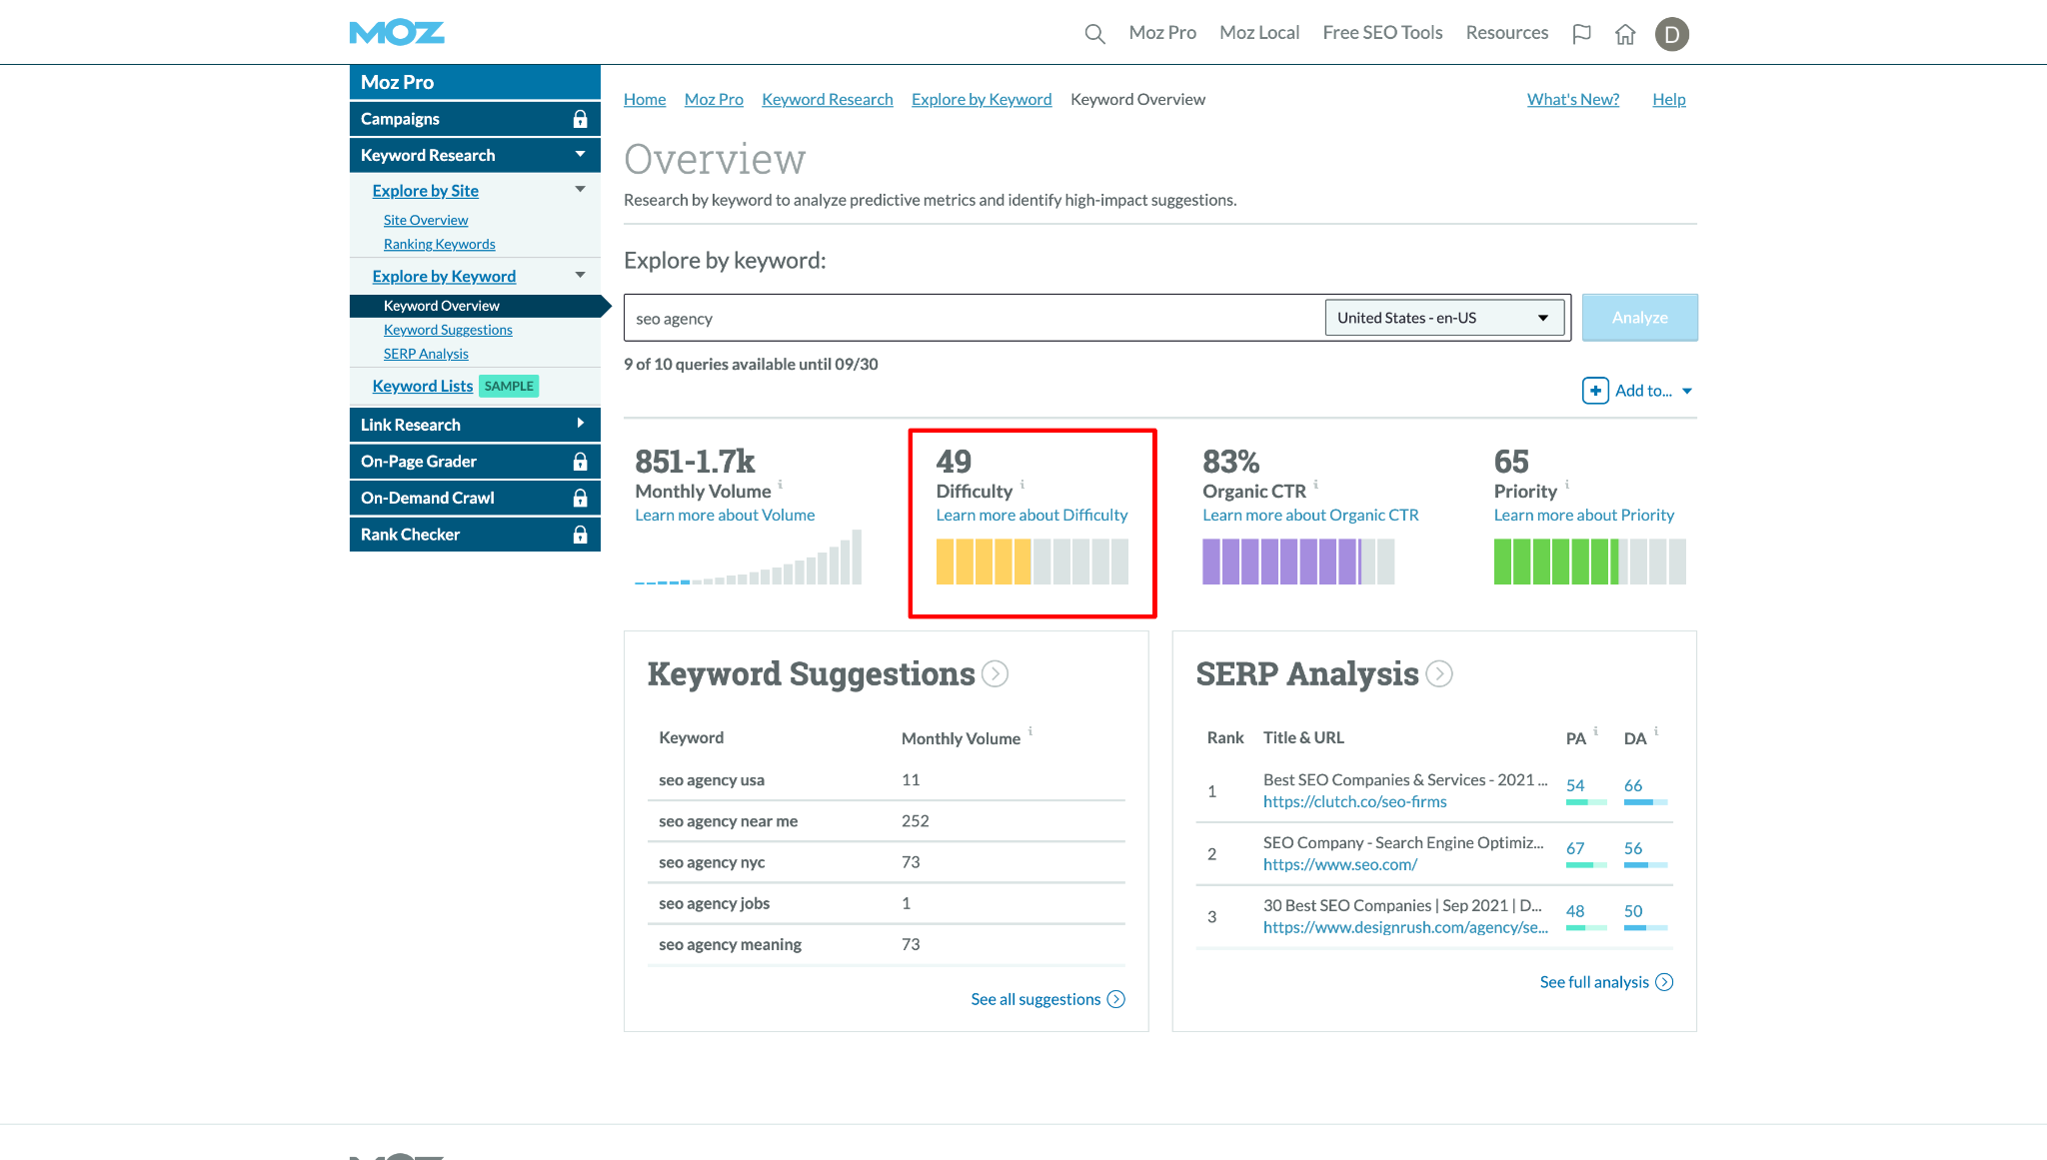Click Home breadcrumb link
Image resolution: width=2047 pixels, height=1160 pixels.
pos(645,99)
